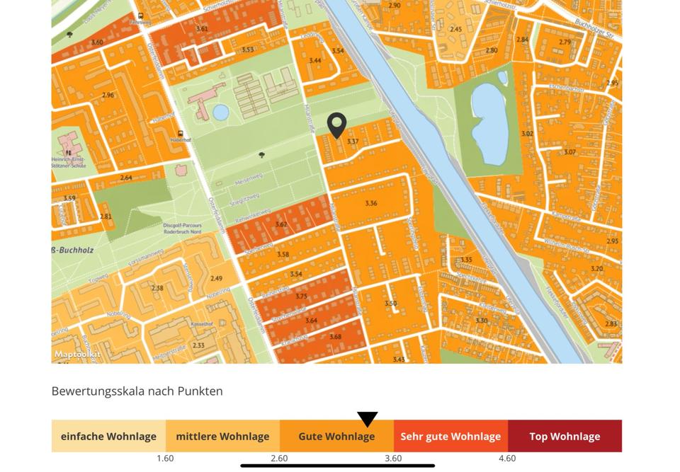Click the black location pin marker
The image size is (680, 472).
(336, 125)
